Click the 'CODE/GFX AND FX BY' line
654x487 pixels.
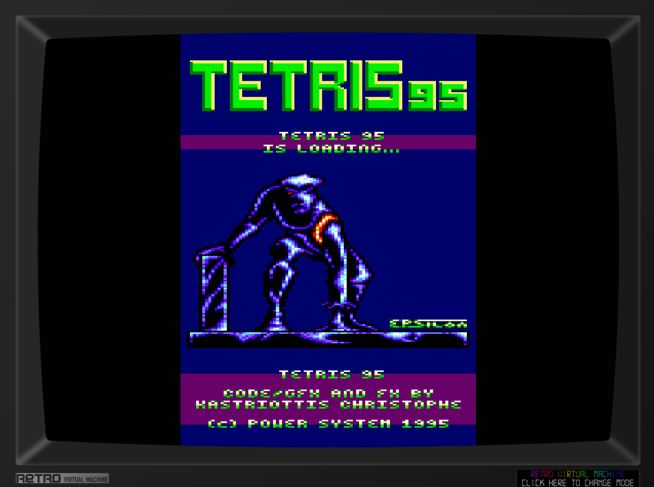click(329, 393)
